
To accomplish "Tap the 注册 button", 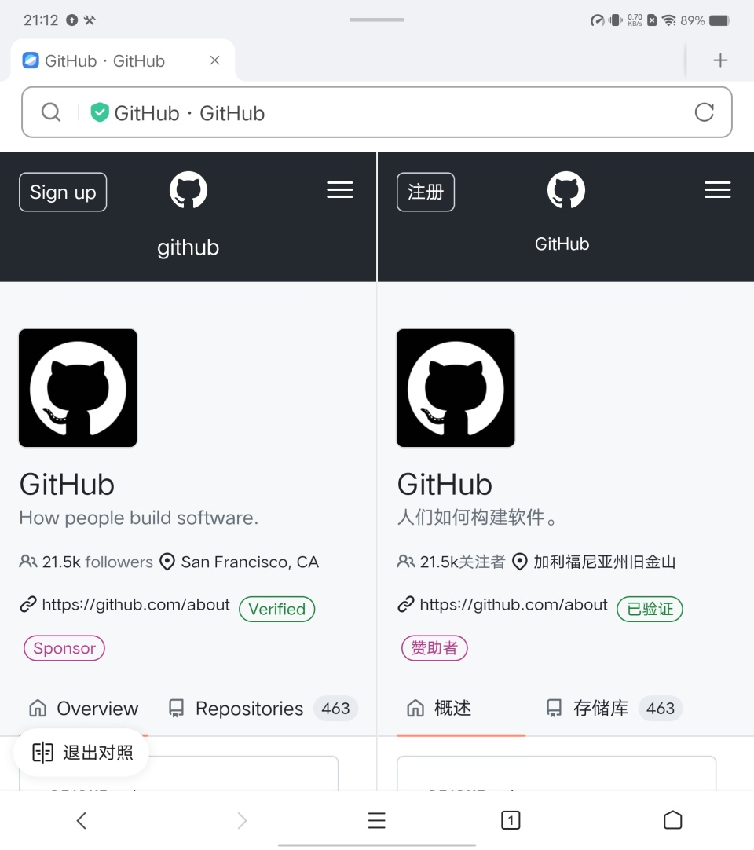I will 426,192.
